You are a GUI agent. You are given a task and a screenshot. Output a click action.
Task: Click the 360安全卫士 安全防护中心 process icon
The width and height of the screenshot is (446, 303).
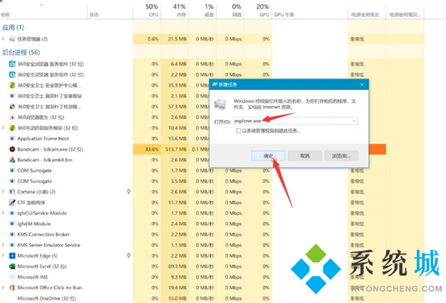click(12, 85)
